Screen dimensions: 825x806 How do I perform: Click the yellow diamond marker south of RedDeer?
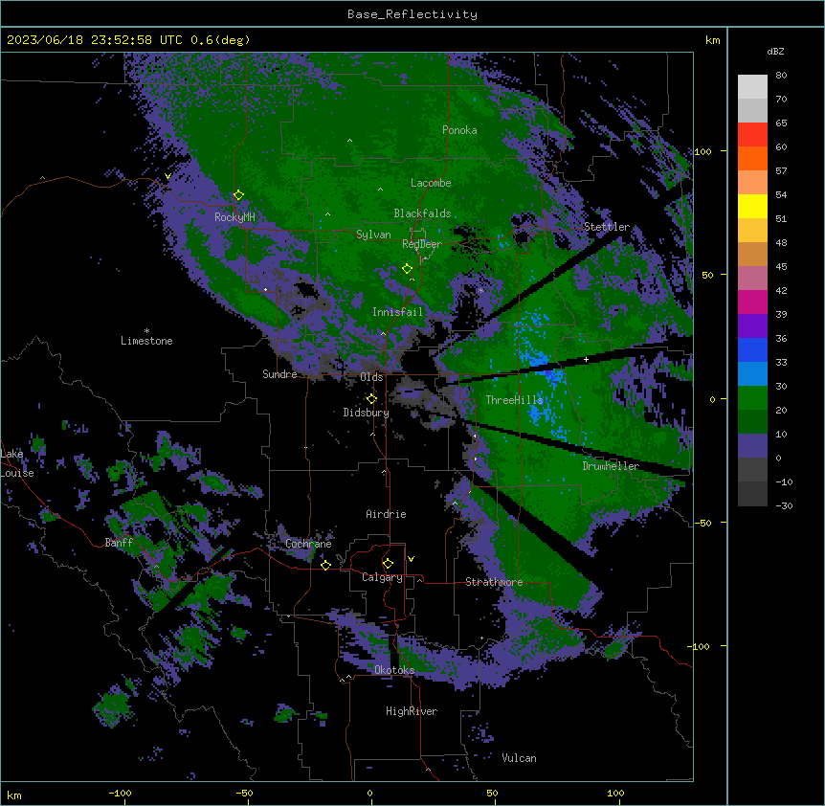(x=407, y=268)
